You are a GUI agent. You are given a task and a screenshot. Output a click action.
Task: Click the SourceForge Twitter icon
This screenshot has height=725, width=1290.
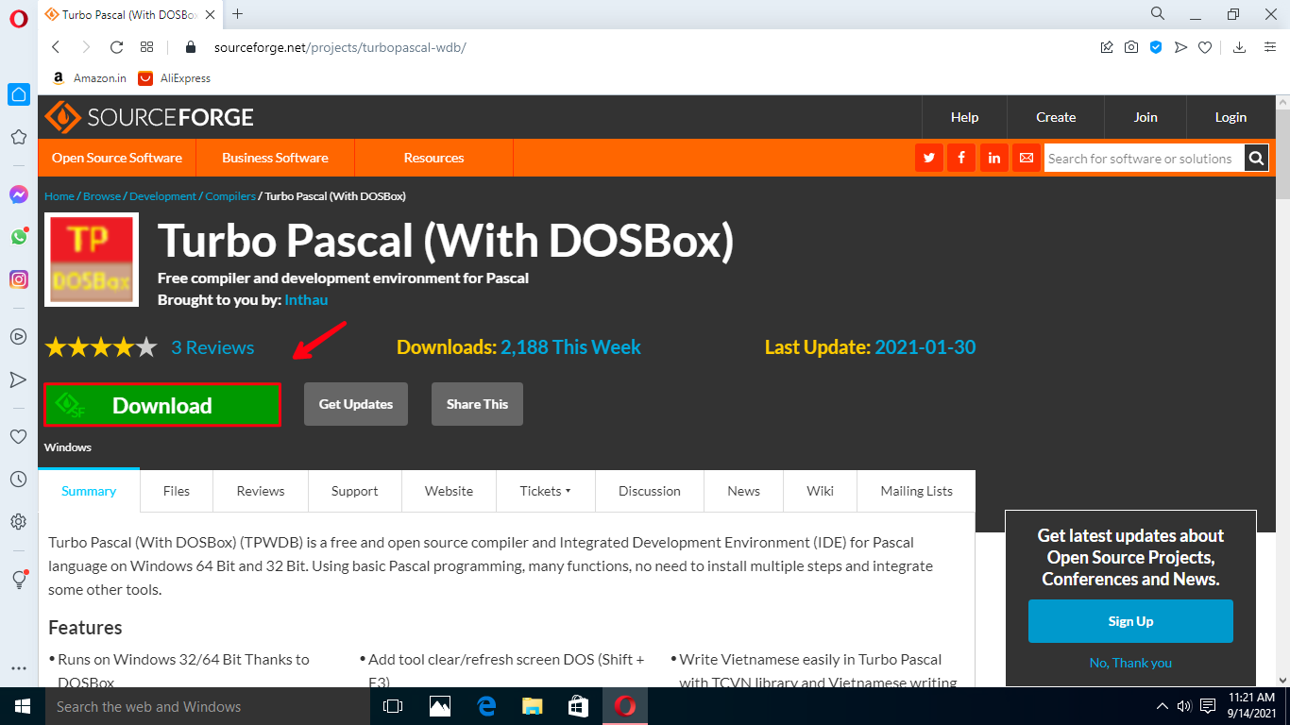point(929,159)
